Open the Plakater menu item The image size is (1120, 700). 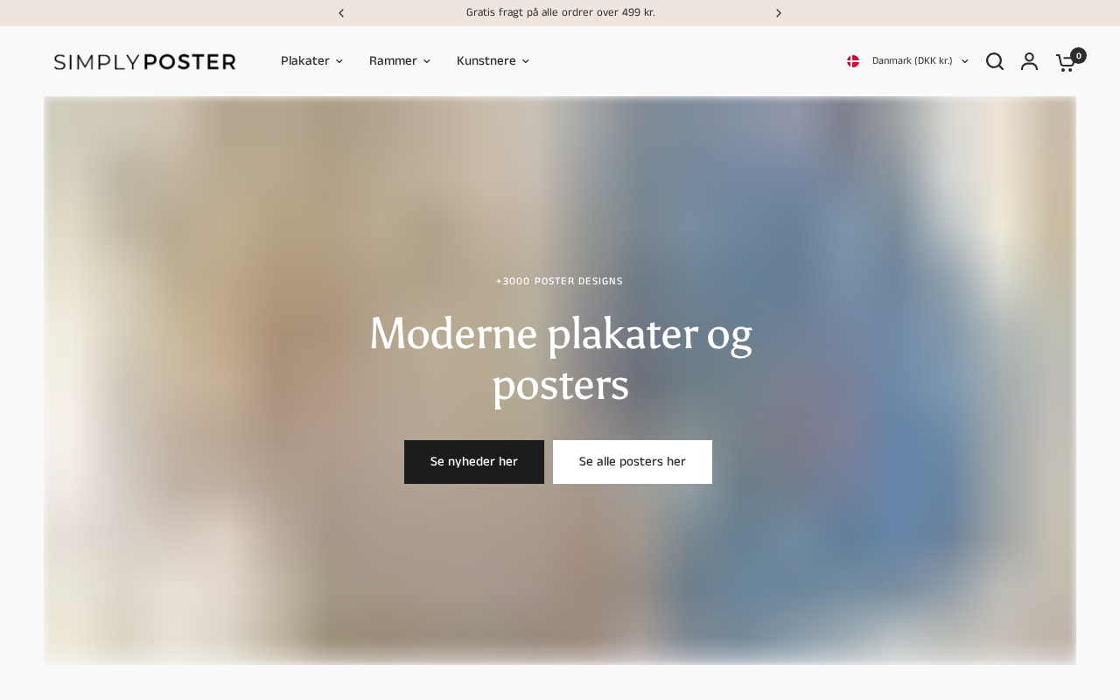coord(305,61)
